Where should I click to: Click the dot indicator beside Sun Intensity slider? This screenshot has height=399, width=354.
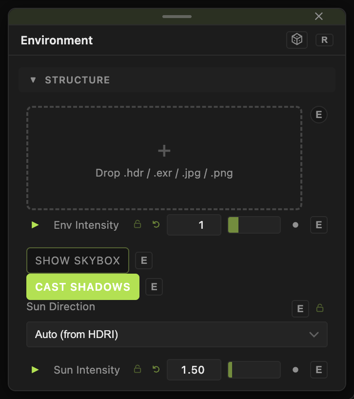[x=295, y=370]
